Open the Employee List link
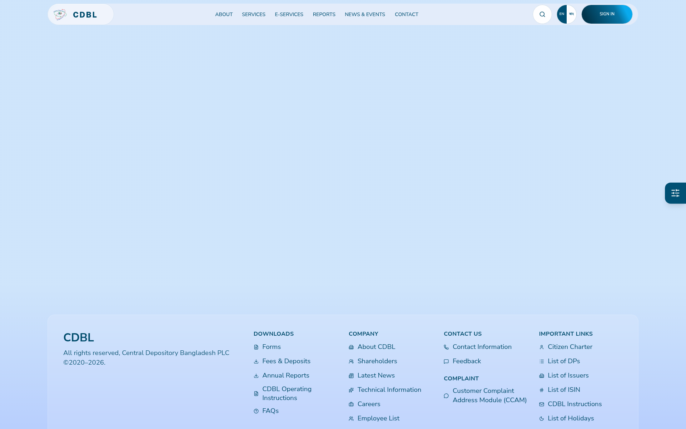Screen dimensions: 686x429 (378, 418)
